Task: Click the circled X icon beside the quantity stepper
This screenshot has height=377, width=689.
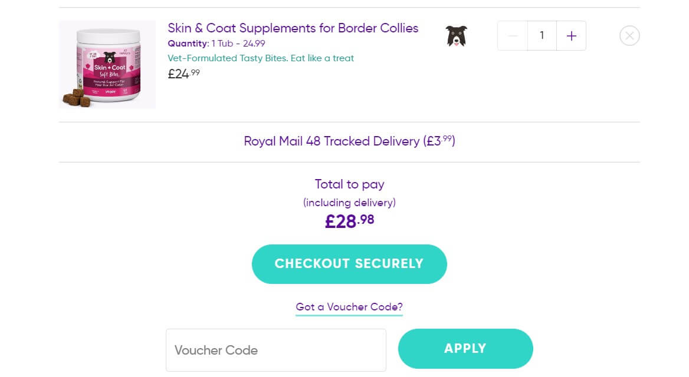Action: pyautogui.click(x=629, y=35)
